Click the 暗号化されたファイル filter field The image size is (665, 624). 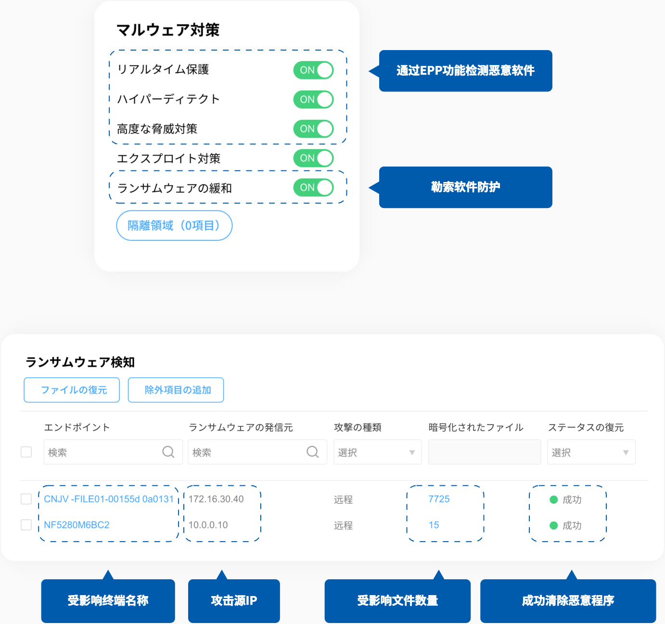[x=485, y=452]
